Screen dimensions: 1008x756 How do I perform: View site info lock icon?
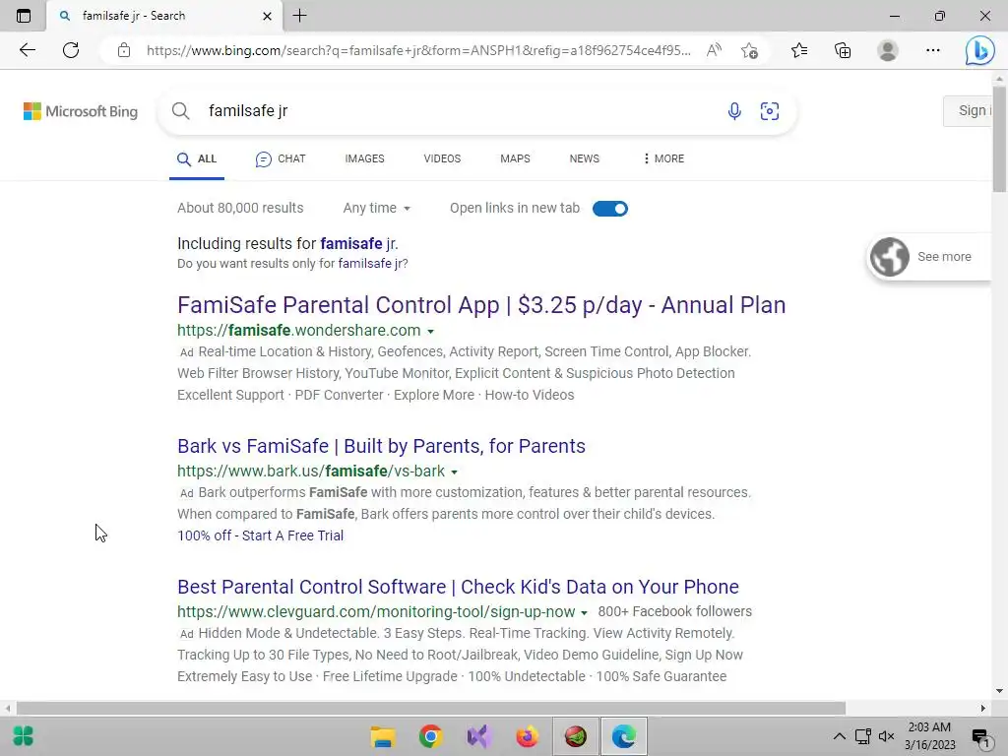124,50
